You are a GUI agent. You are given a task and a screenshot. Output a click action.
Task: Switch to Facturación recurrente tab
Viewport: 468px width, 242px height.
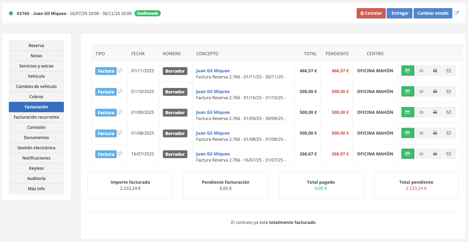36,117
